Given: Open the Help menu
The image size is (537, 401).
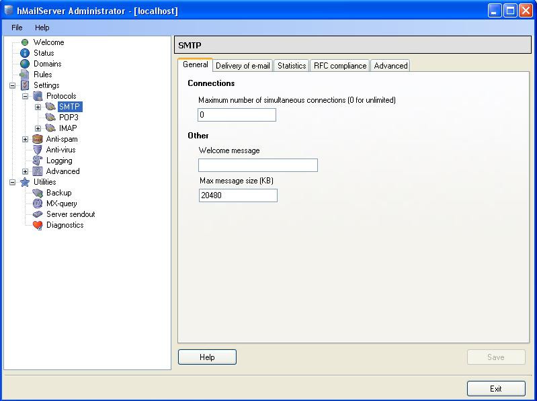Looking at the screenshot, I should click(x=42, y=28).
